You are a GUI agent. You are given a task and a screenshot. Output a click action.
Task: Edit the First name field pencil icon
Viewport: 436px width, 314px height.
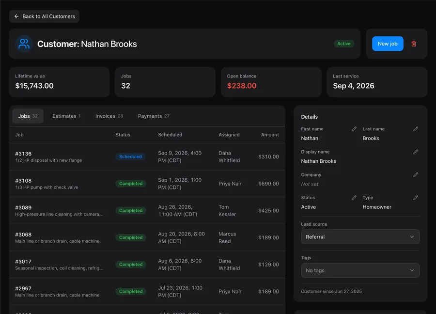(354, 129)
